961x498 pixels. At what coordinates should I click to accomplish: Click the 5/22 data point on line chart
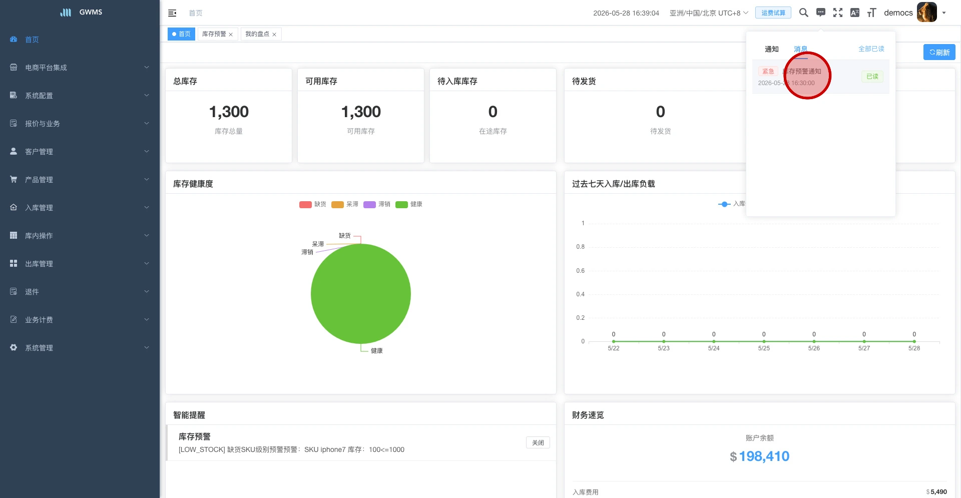click(614, 341)
